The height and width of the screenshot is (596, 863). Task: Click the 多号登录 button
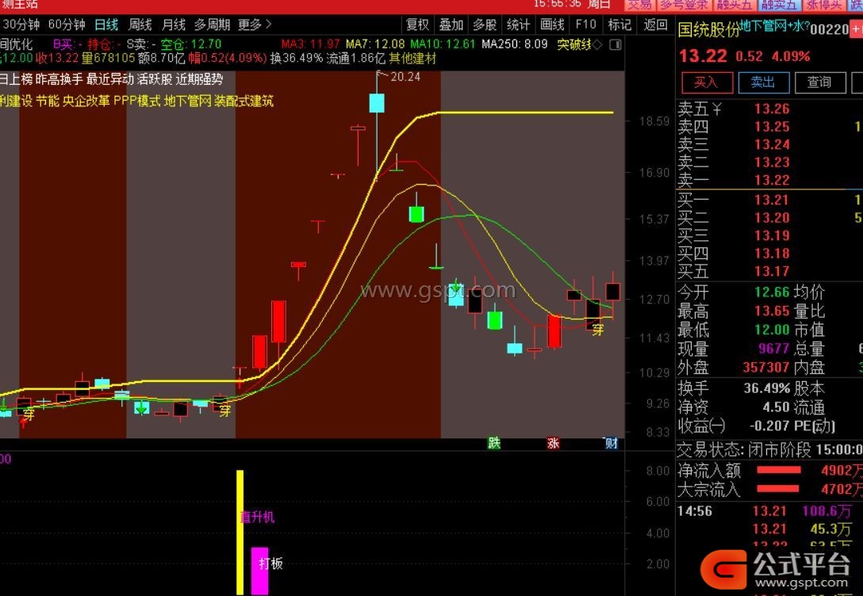(683, 5)
